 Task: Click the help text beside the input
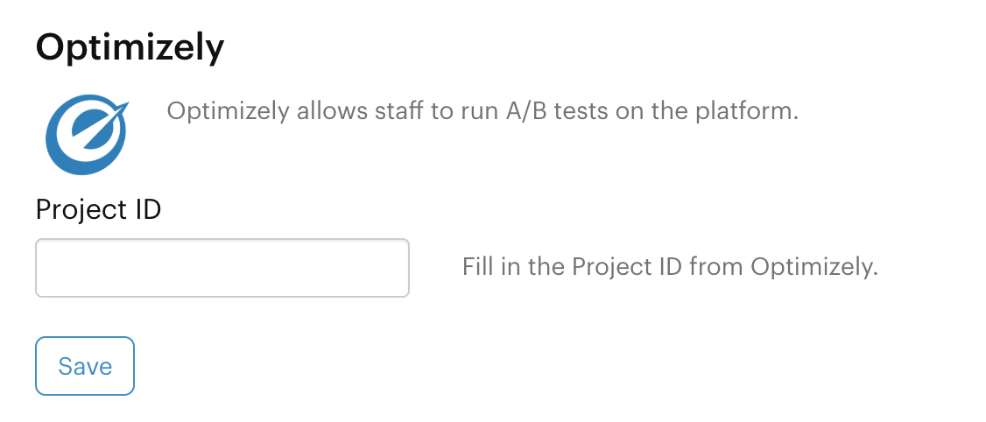click(670, 267)
